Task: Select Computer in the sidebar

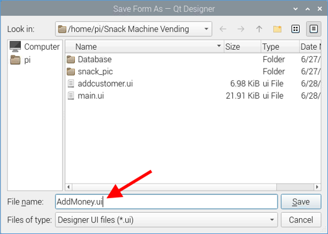Action: (35, 47)
